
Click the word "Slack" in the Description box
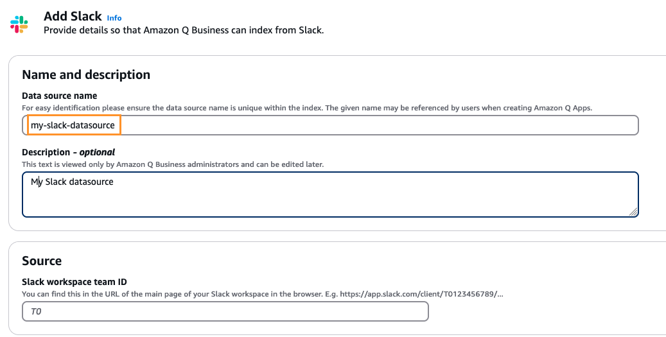56,182
